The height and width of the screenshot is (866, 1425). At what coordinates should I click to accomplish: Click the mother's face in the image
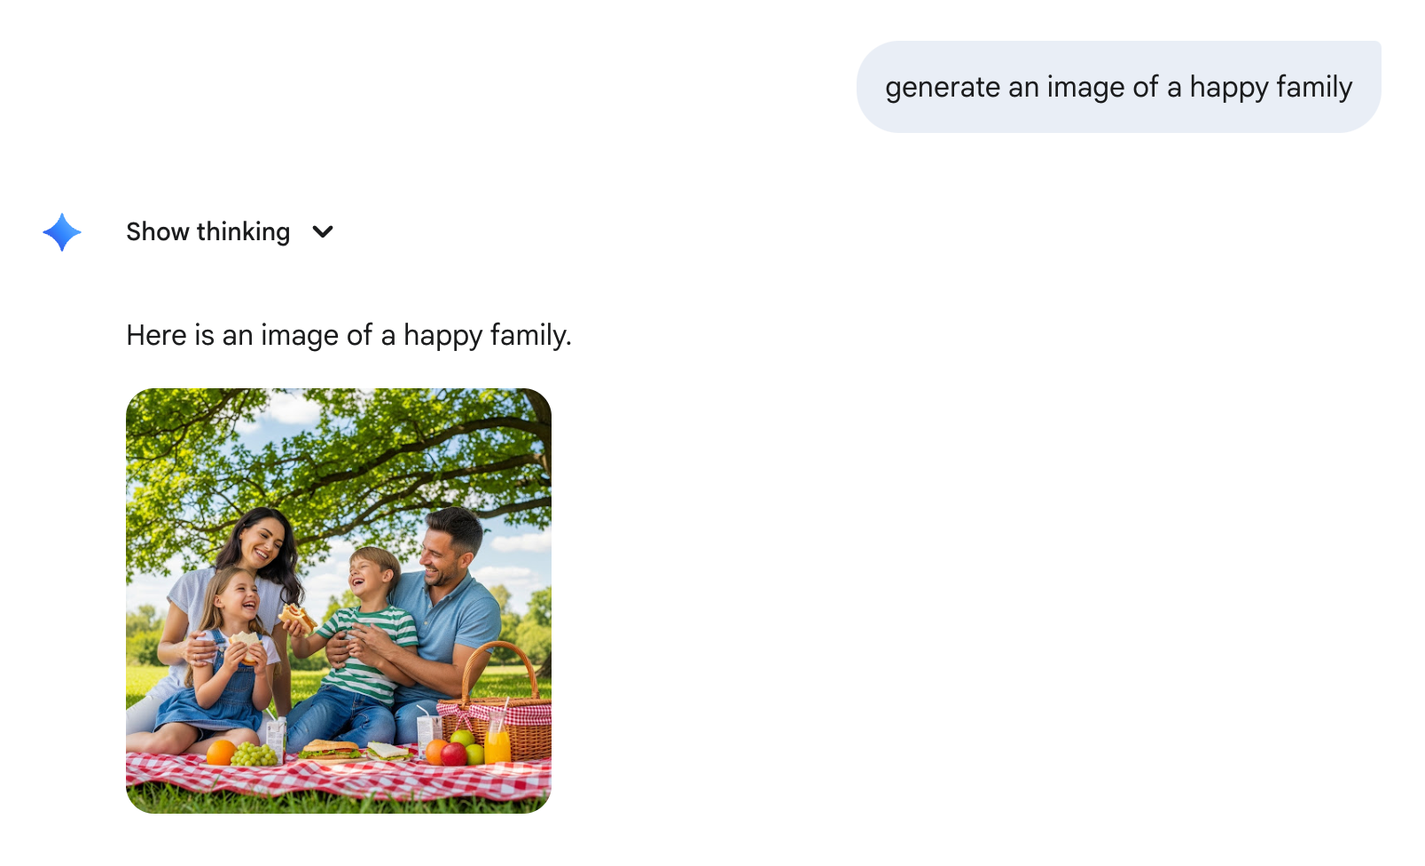coord(262,542)
